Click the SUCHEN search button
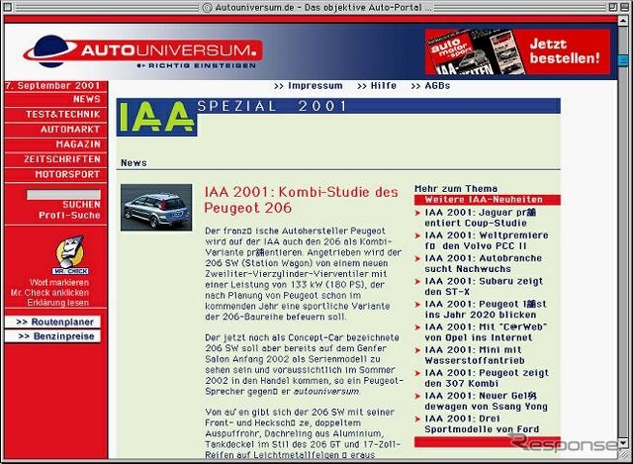 pyautogui.click(x=81, y=205)
